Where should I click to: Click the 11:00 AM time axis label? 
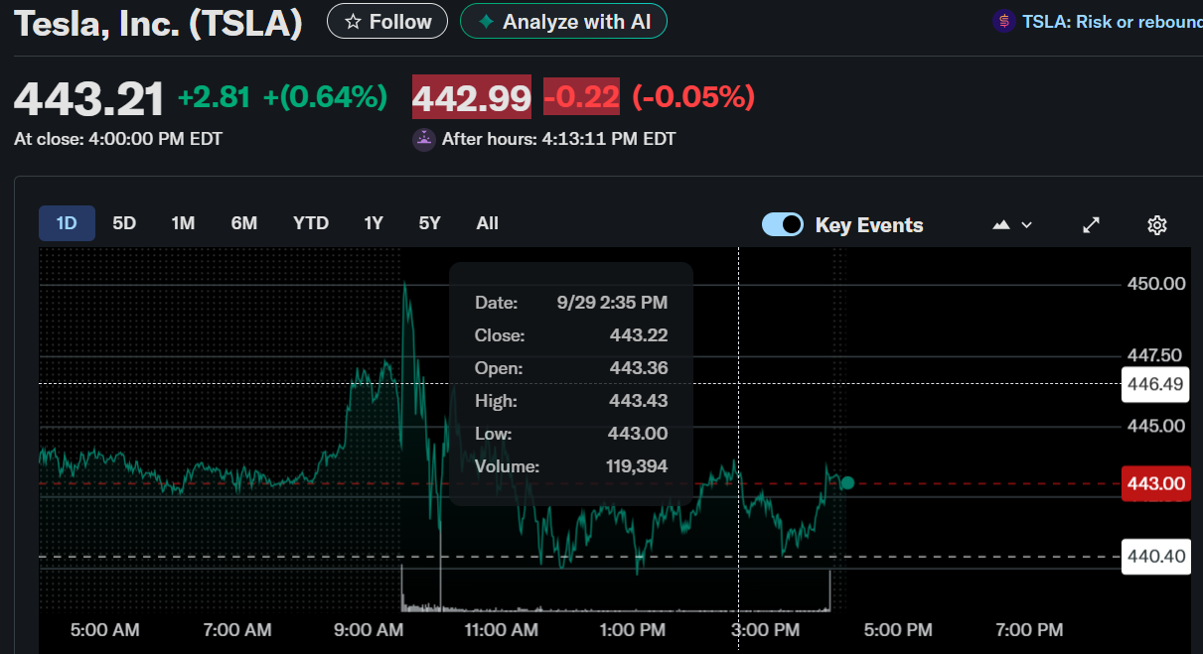pyautogui.click(x=501, y=630)
